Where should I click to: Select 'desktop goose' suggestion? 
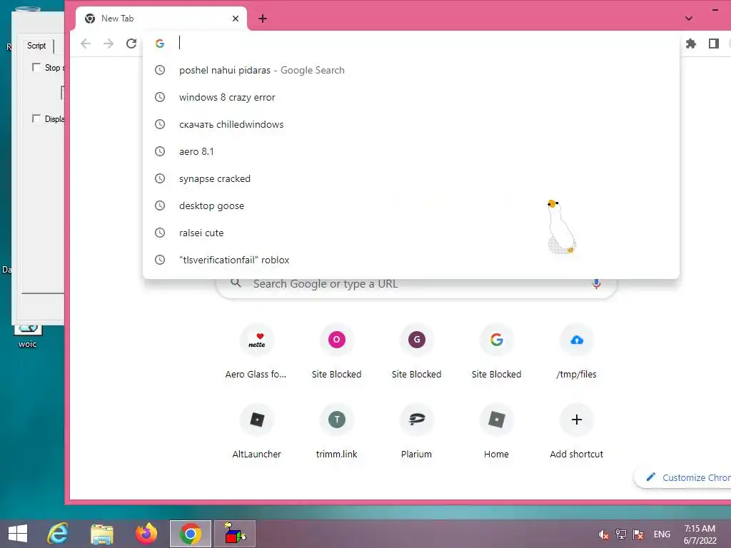tap(411, 205)
